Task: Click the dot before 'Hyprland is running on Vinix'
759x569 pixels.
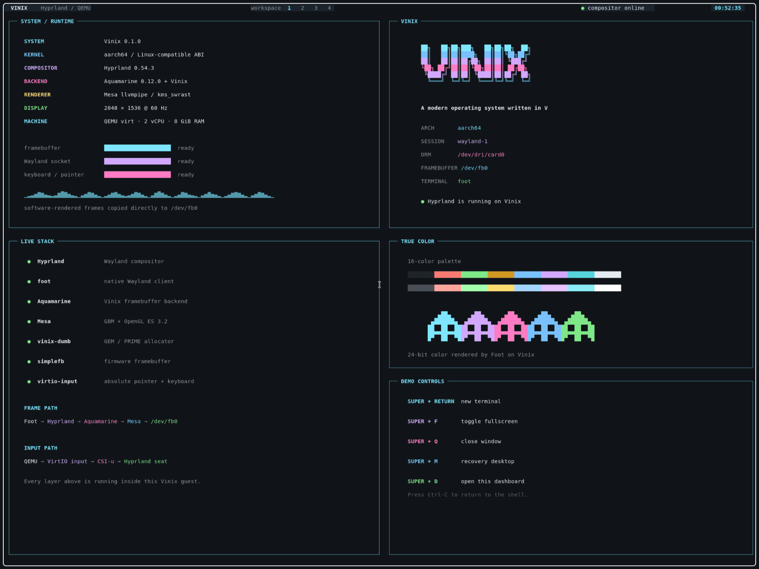Action: 423,201
